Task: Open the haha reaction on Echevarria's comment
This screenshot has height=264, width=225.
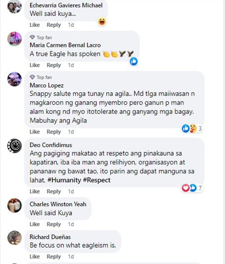Action: click(102, 22)
